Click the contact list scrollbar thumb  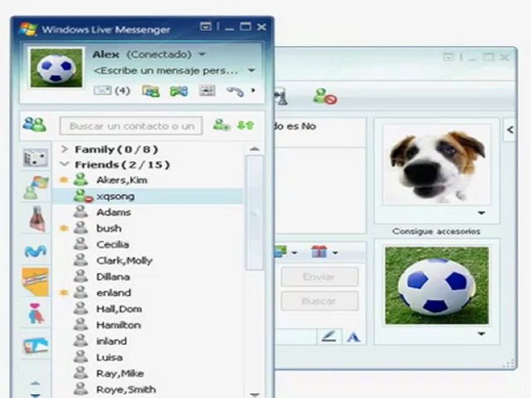(x=254, y=213)
